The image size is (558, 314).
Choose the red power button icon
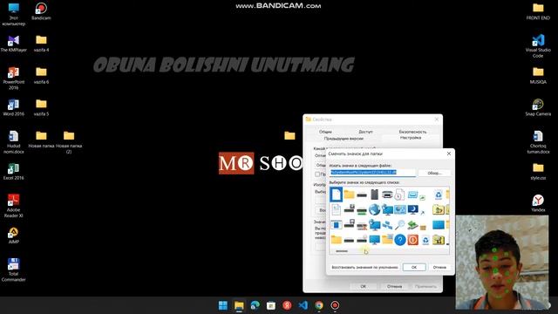pos(412,240)
